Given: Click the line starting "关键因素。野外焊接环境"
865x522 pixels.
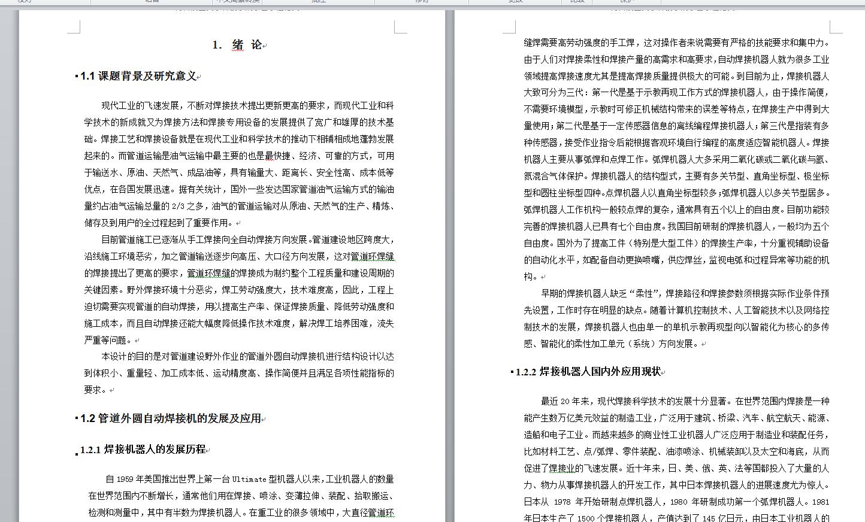Looking at the screenshot, I should coord(239,290).
